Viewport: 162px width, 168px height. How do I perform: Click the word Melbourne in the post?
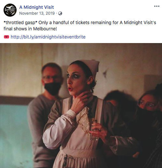tap(45, 29)
